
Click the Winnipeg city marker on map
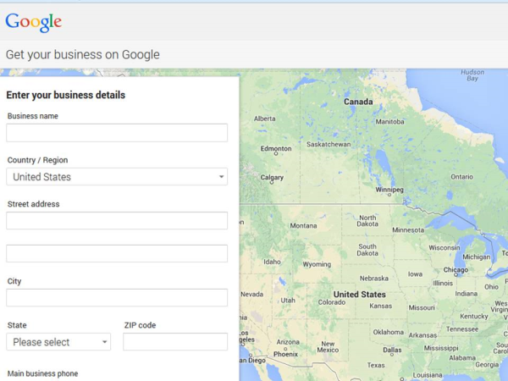[x=389, y=195]
